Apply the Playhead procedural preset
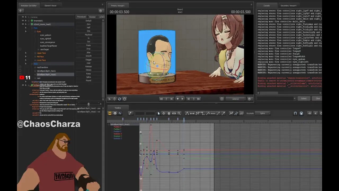339x191 pixels. 88,35
